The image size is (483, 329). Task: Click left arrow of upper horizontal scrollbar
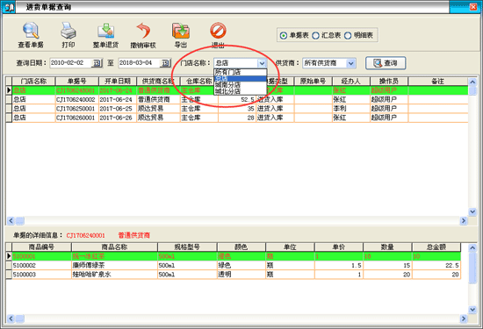tap(11, 221)
